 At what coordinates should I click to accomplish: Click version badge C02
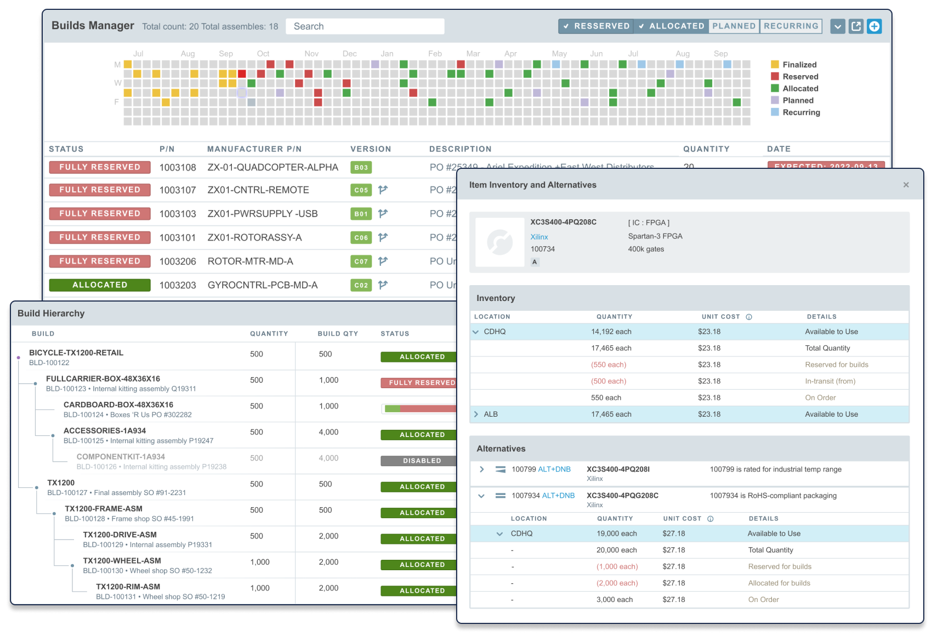pyautogui.click(x=361, y=285)
